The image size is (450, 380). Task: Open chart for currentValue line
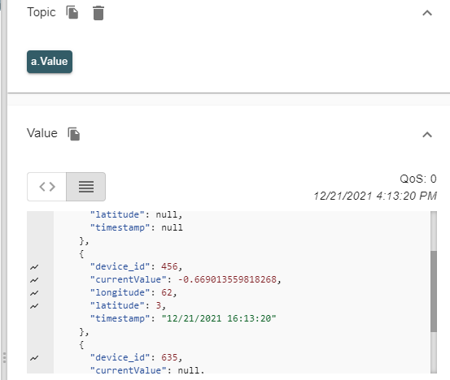pyautogui.click(x=34, y=280)
